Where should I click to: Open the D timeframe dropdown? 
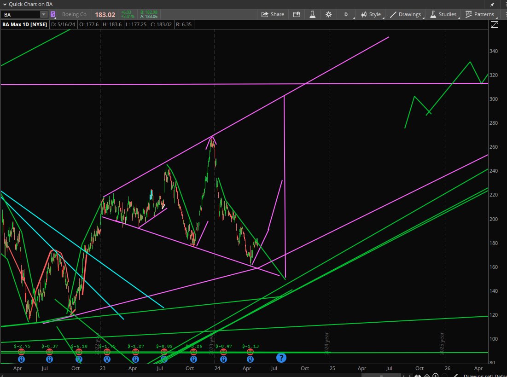(x=346, y=14)
